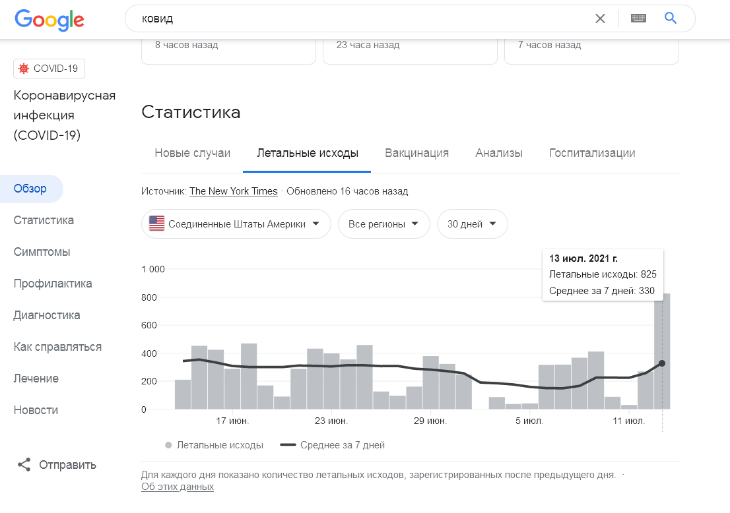
Task: Click the Об этих данных link
Action: (178, 487)
